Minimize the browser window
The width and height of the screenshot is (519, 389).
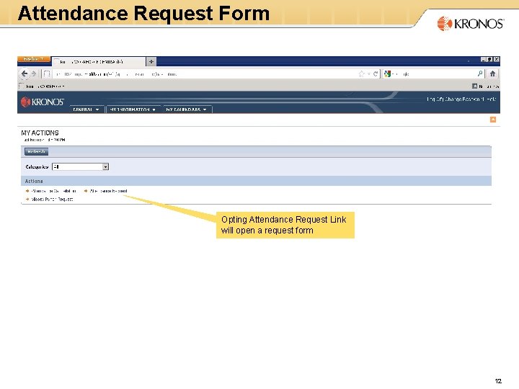[x=484, y=60]
